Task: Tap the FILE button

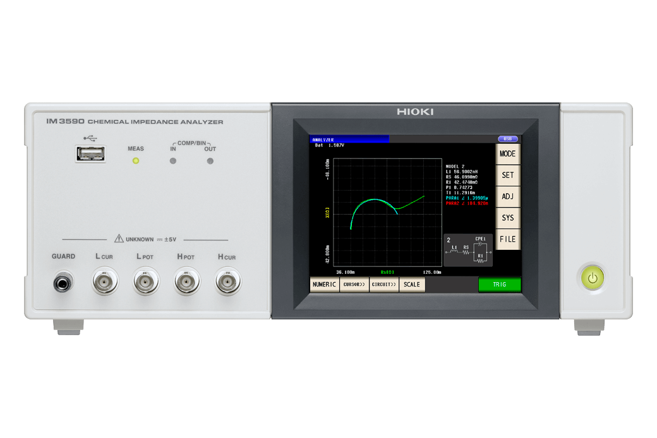Action: (507, 240)
